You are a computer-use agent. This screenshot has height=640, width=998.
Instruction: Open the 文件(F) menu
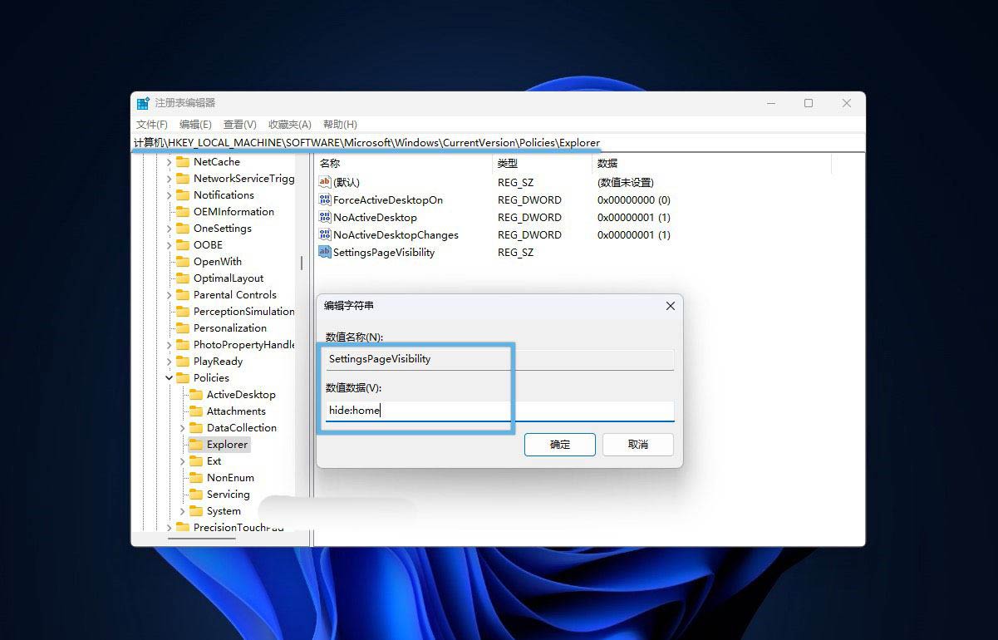[152, 124]
